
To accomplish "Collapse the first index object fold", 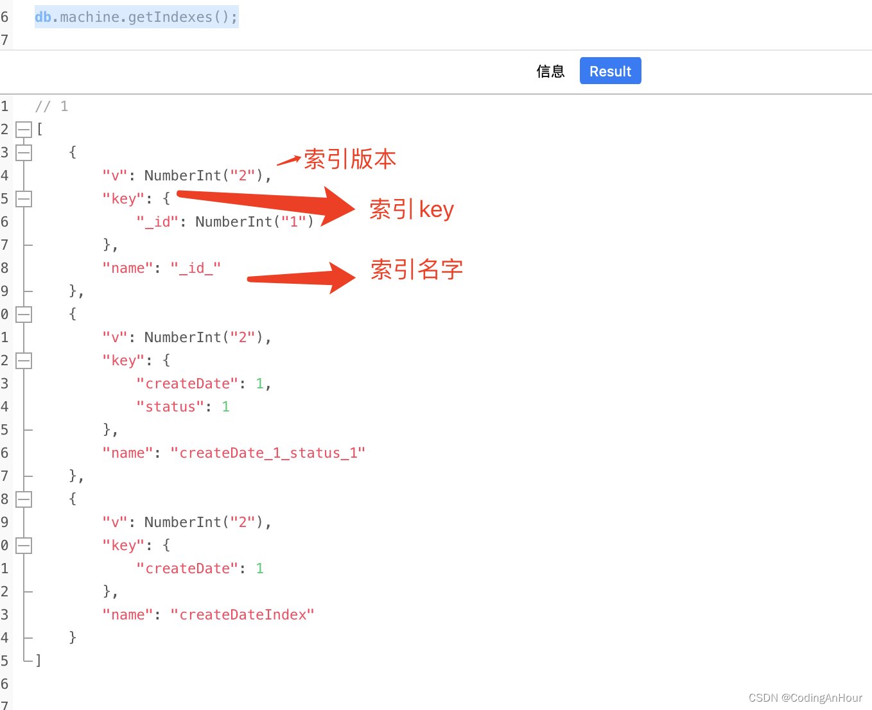I will click(x=24, y=153).
